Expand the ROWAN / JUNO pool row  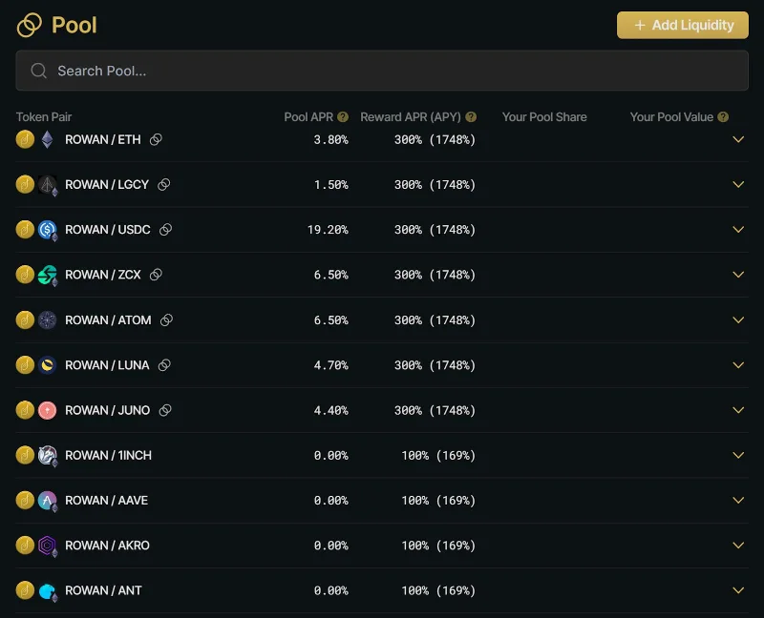pyautogui.click(x=738, y=410)
